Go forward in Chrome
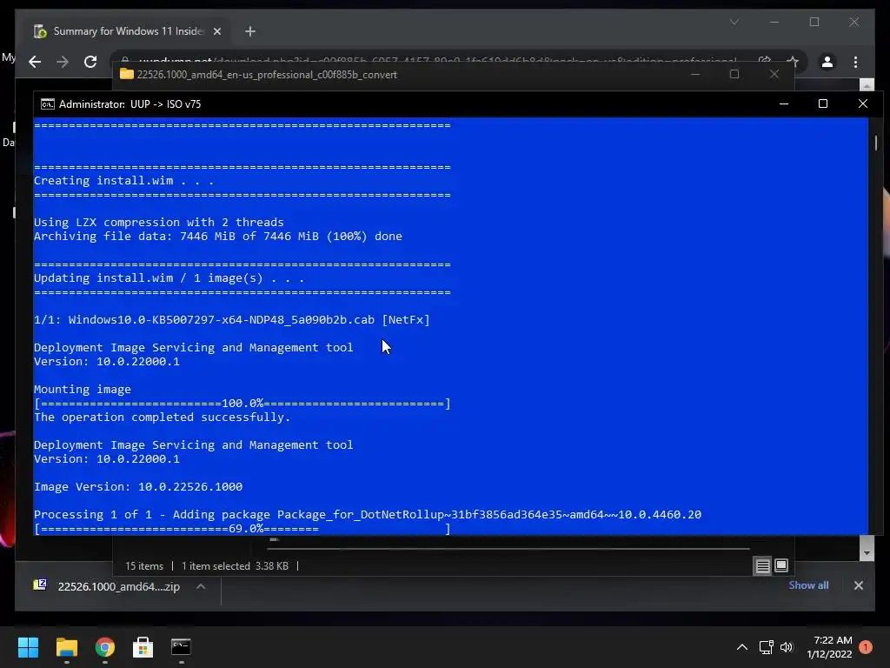This screenshot has height=668, width=890. 63,62
